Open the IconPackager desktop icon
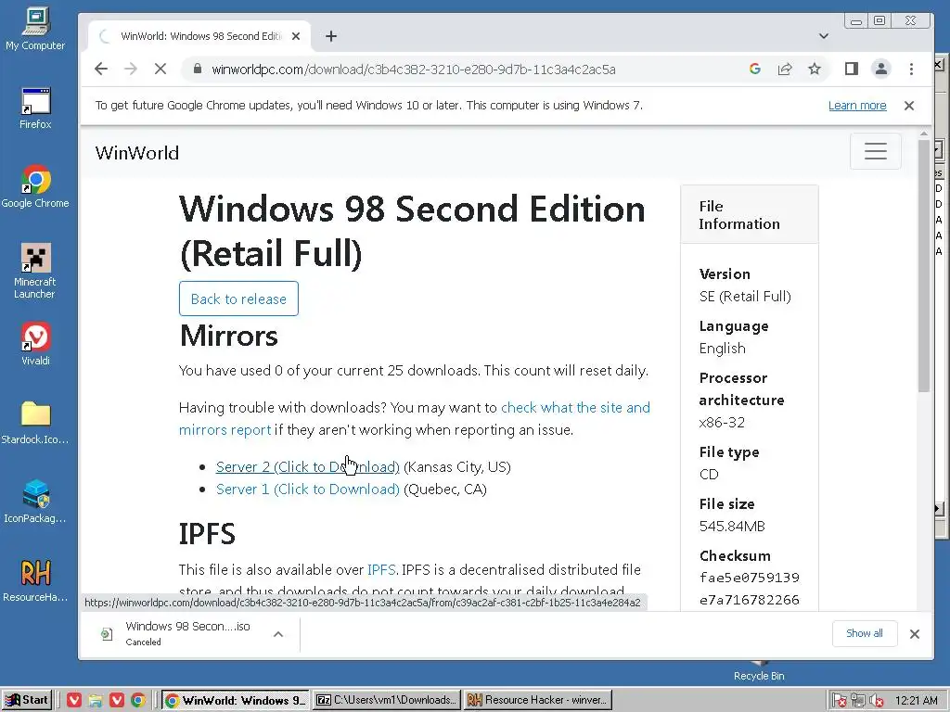Viewport: 950px width, 712px height. pyautogui.click(x=35, y=502)
